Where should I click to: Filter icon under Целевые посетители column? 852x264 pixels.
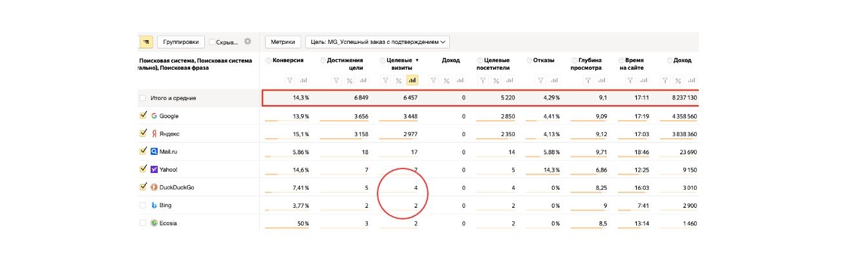point(482,80)
